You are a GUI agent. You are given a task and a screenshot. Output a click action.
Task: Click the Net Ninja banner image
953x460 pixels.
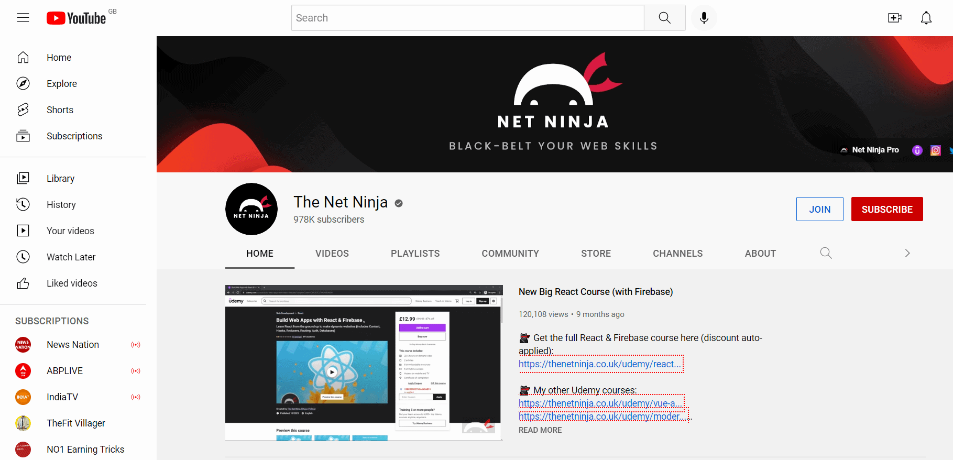pyautogui.click(x=555, y=104)
